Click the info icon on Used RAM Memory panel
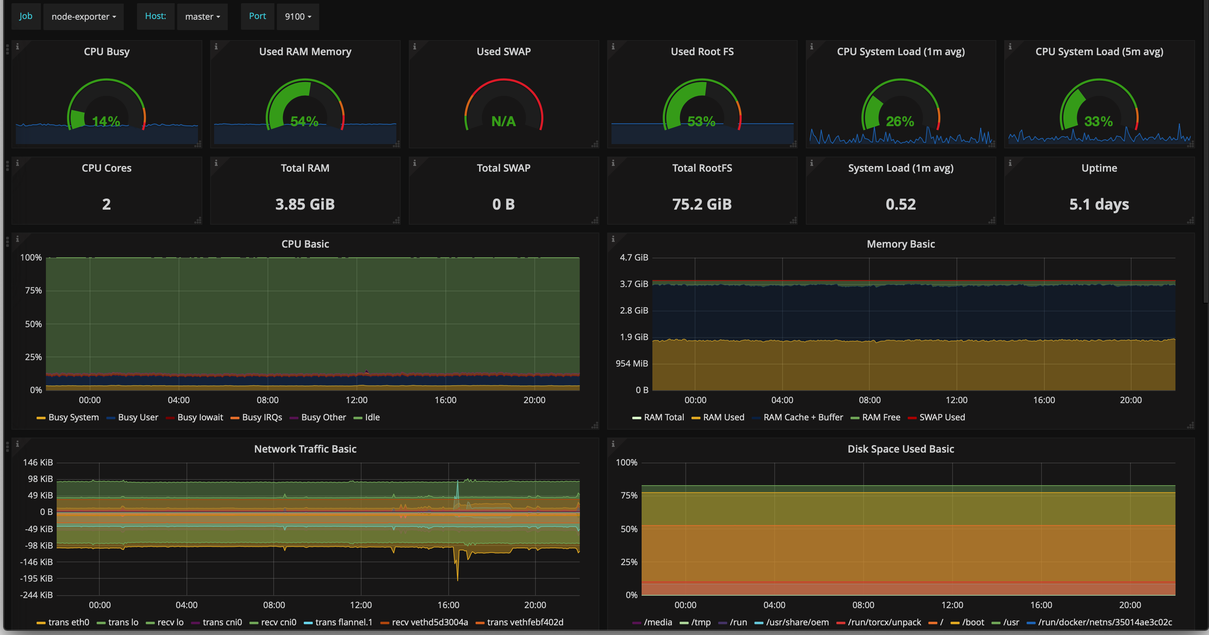 [x=216, y=47]
